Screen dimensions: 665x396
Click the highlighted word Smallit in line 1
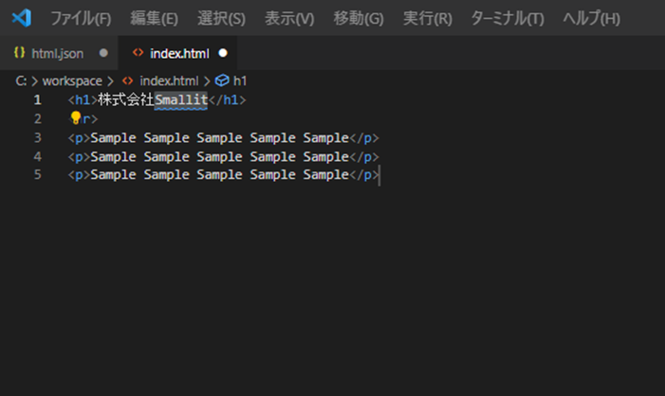[x=180, y=99]
